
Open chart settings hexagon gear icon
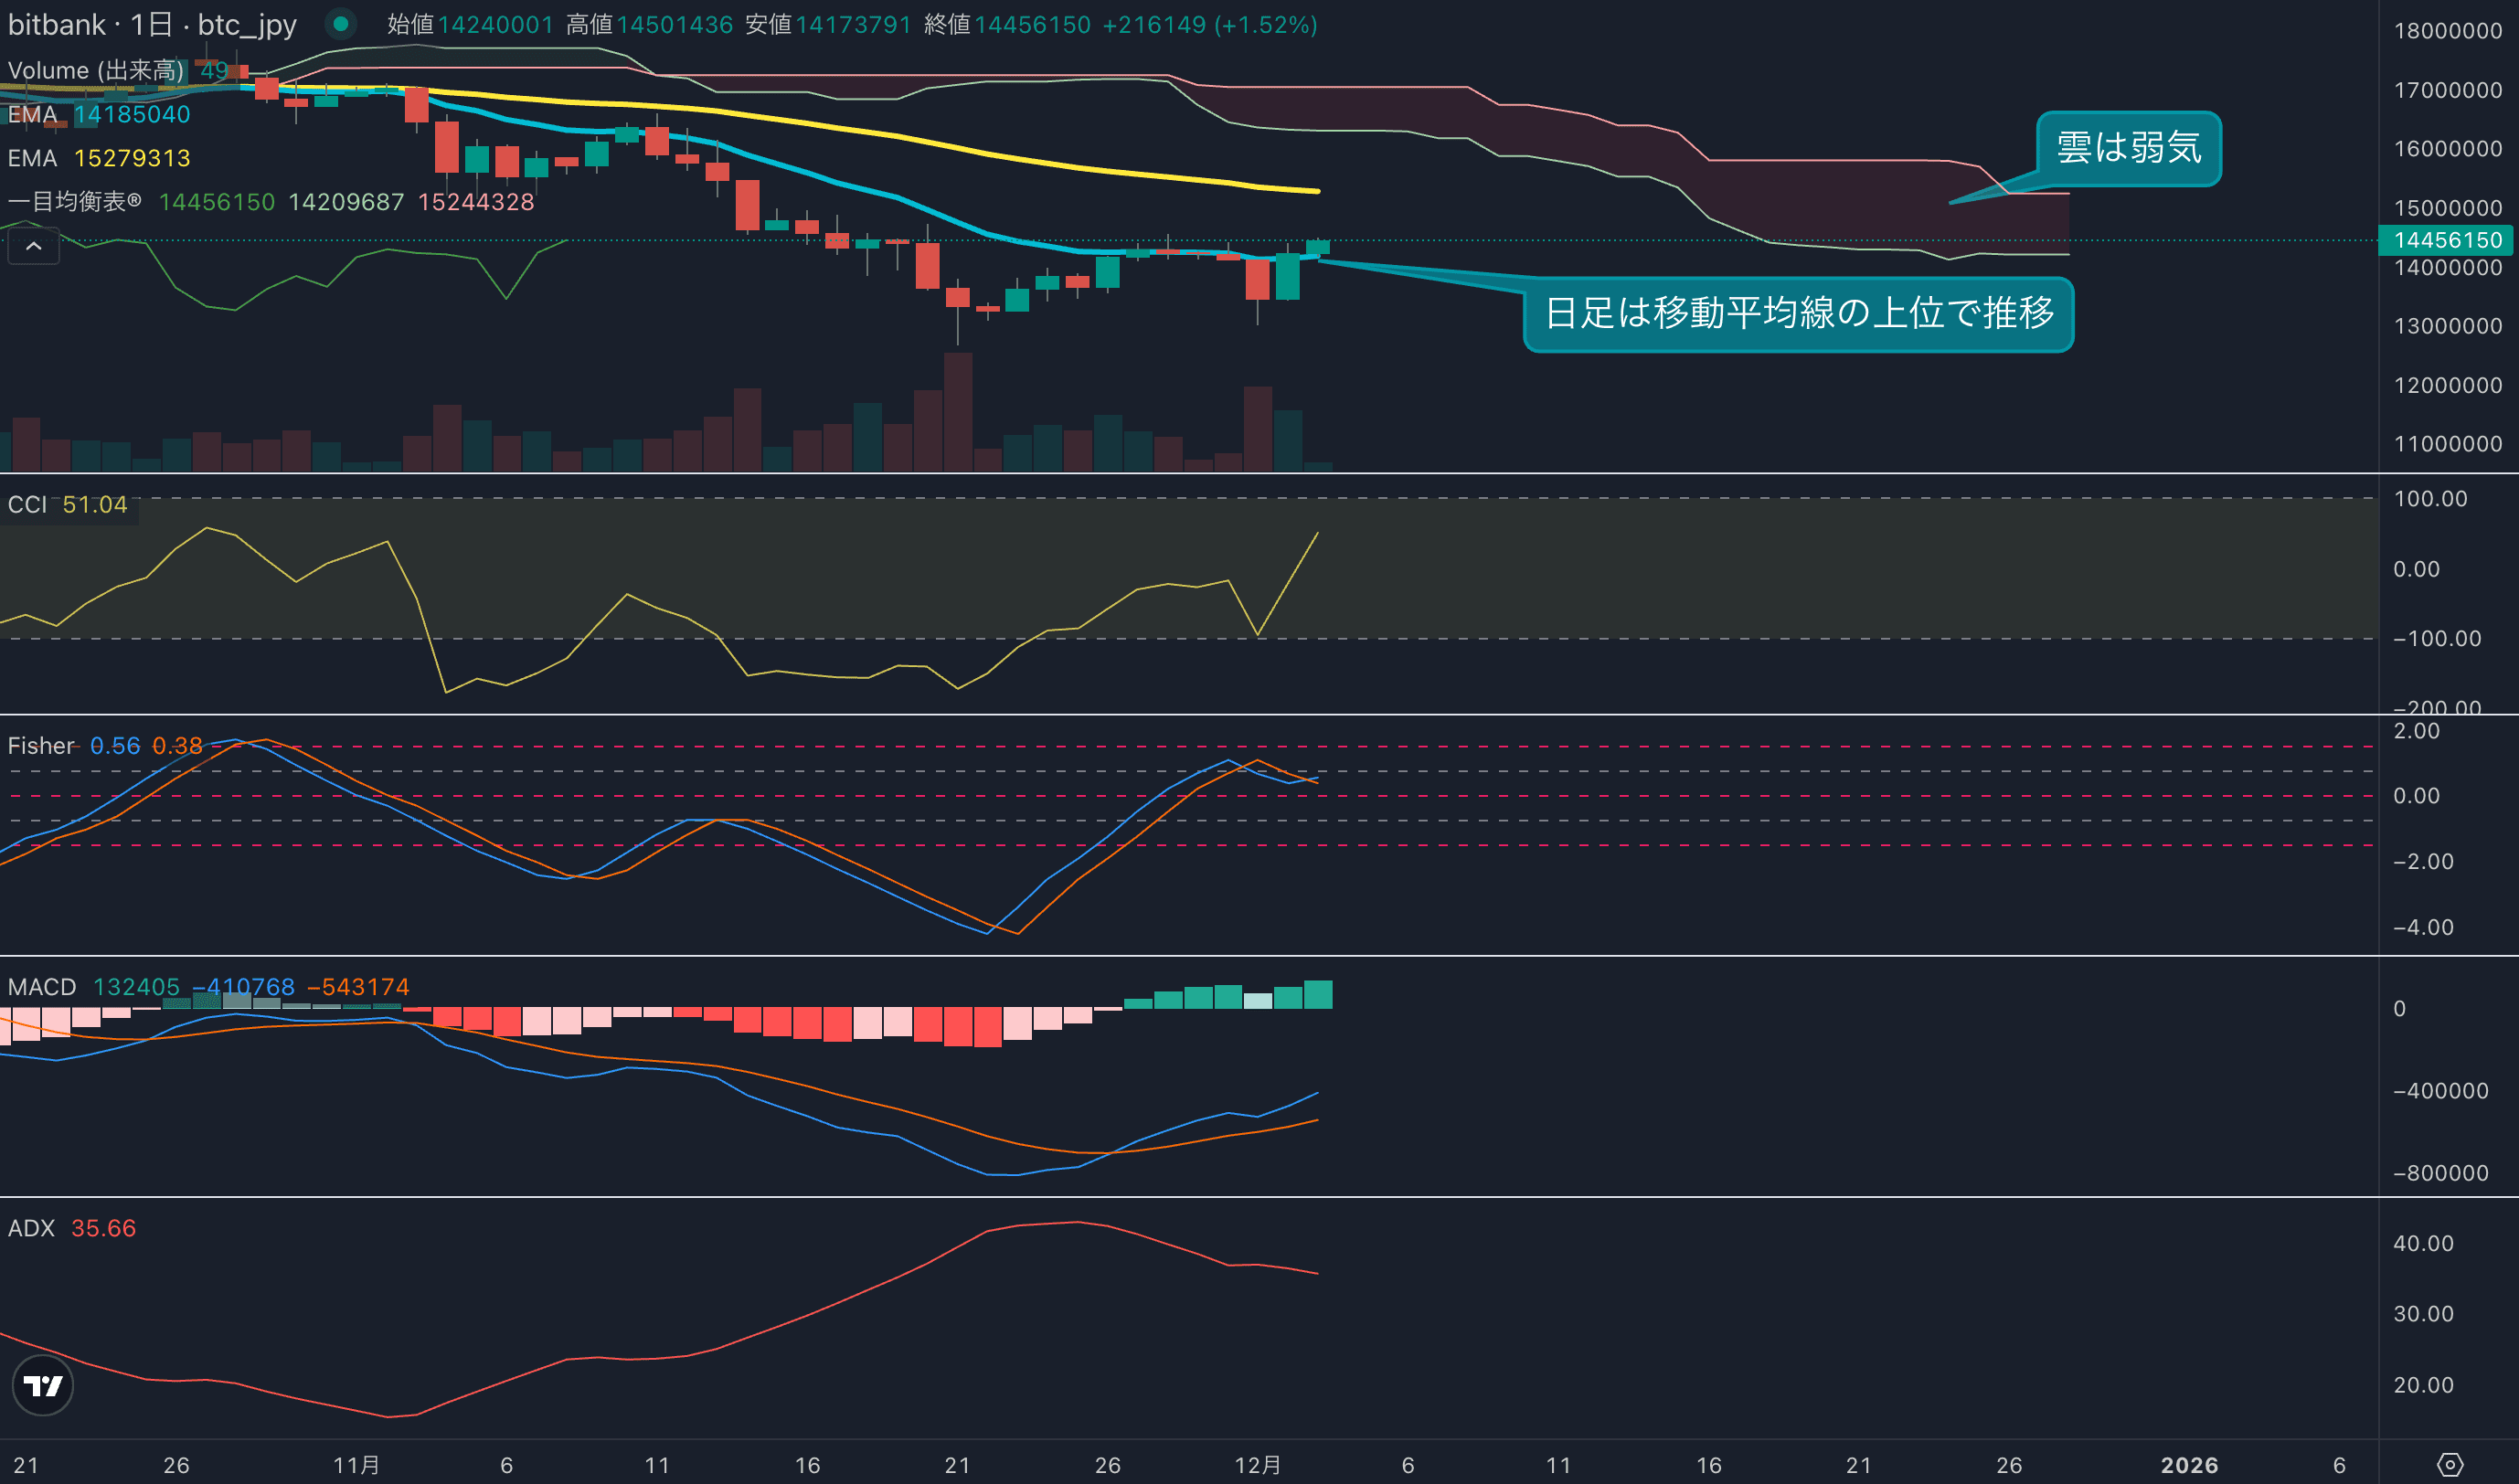(2449, 1465)
